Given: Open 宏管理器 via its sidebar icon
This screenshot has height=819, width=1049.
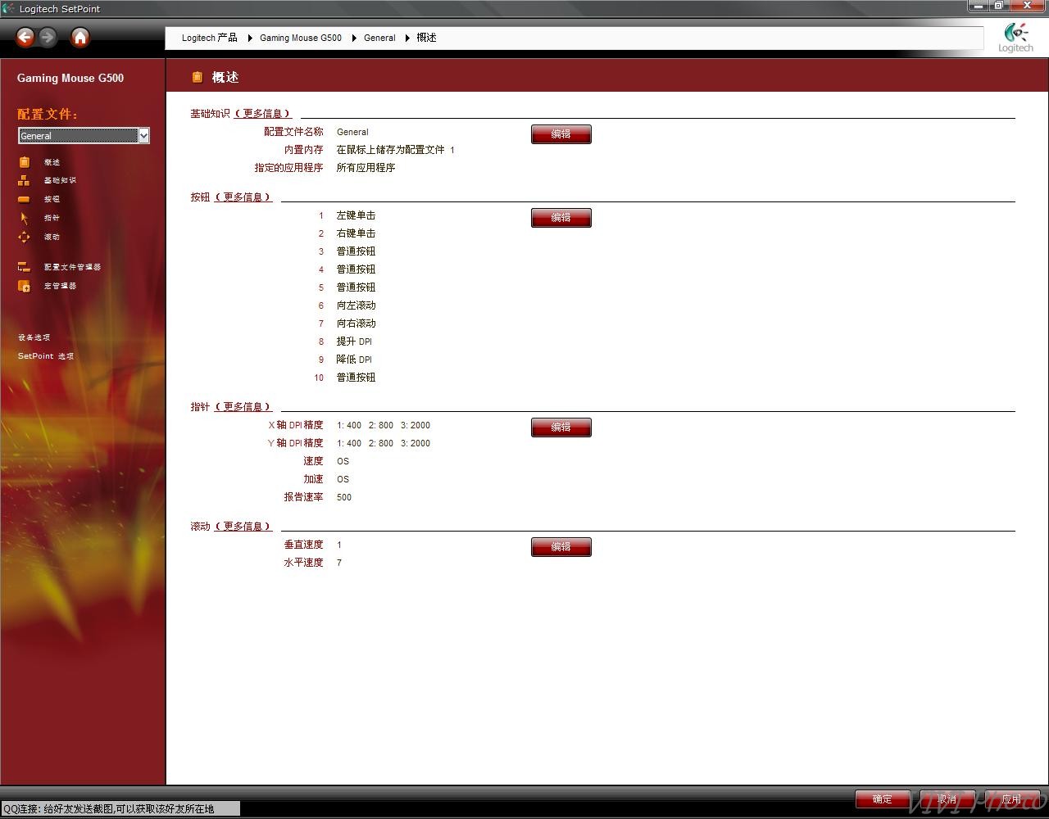Looking at the screenshot, I should tap(24, 286).
